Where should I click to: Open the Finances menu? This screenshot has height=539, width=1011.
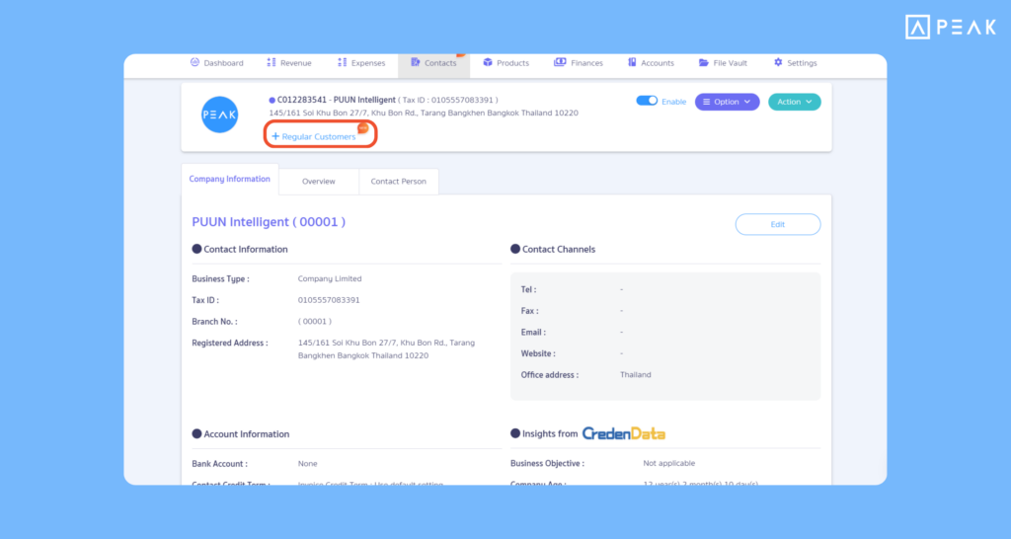579,63
